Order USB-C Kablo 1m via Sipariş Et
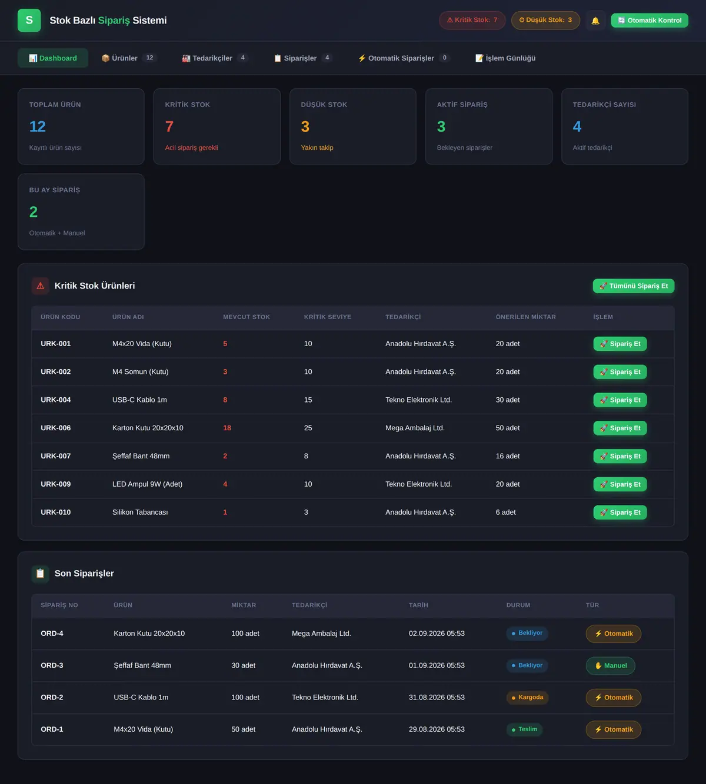This screenshot has height=784, width=706. [620, 400]
